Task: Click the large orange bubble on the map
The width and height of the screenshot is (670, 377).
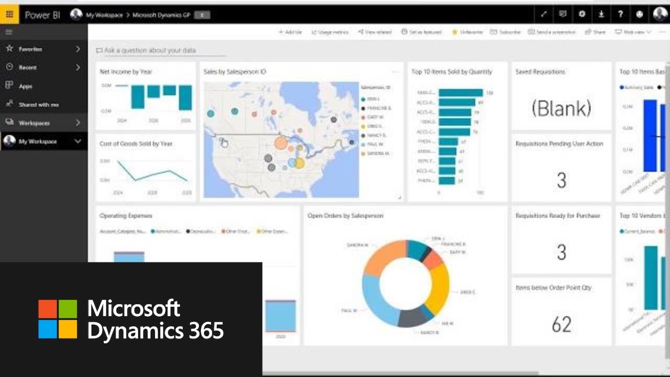Action: coord(281,142)
